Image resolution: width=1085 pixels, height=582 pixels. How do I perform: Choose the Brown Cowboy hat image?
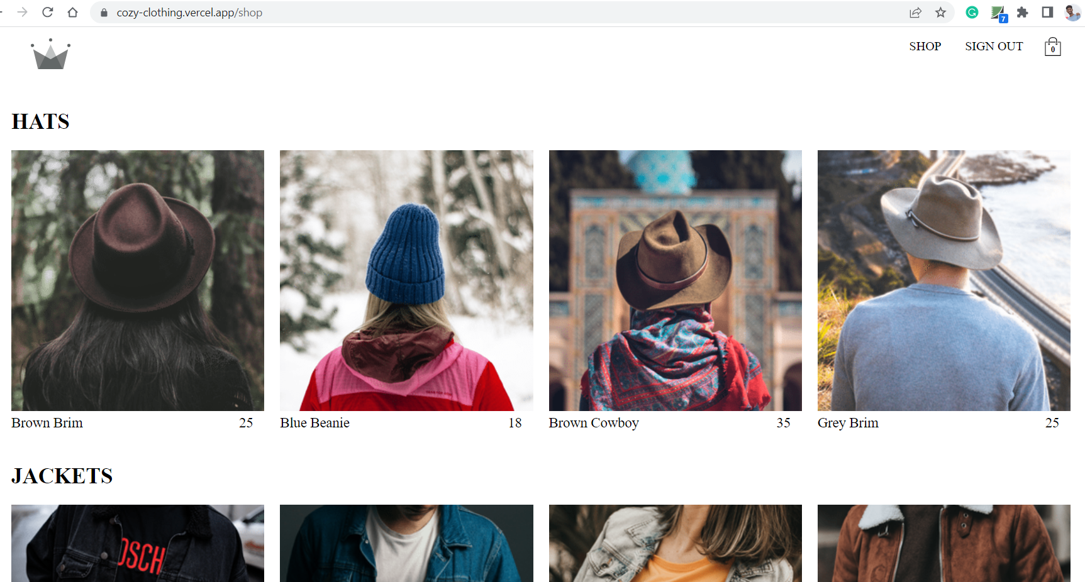(675, 280)
